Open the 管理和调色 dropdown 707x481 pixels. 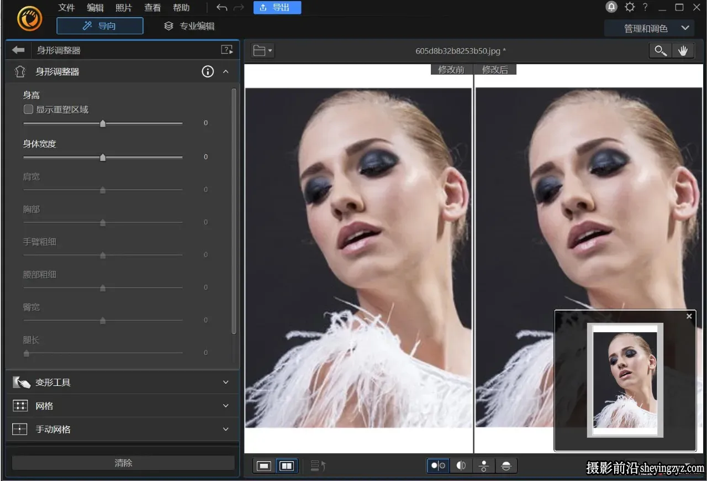tap(649, 28)
